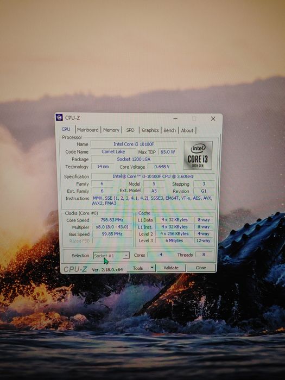Click the Stepping value '3'
The height and width of the screenshot is (380, 285).
pyautogui.click(x=204, y=183)
